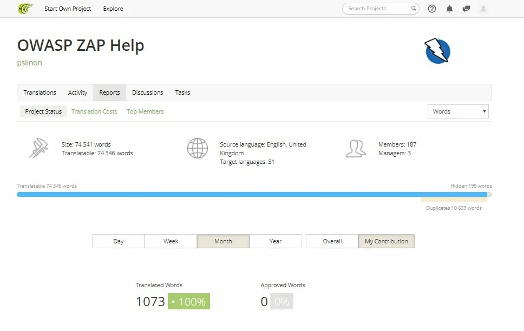Open the psiinon owner link
This screenshot has height=331, width=524.
[x=29, y=63]
